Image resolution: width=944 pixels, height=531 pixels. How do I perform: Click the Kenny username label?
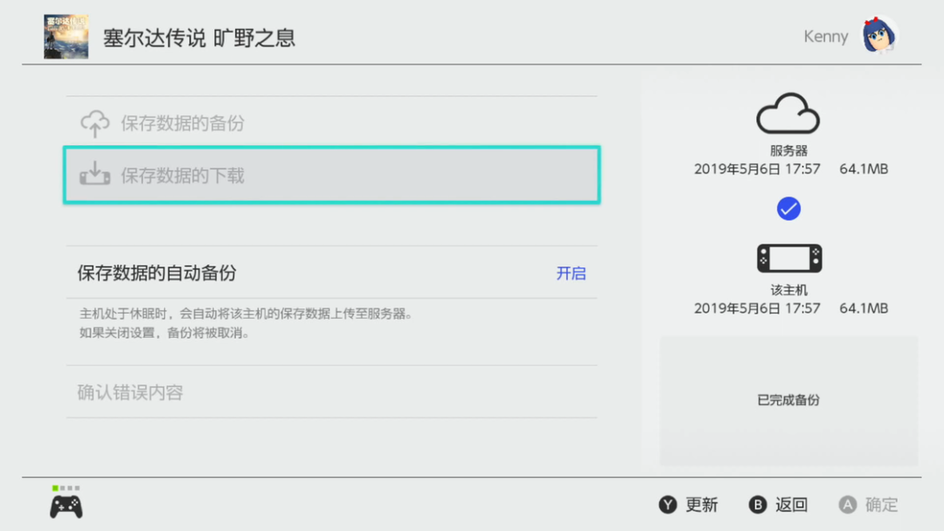pos(825,37)
